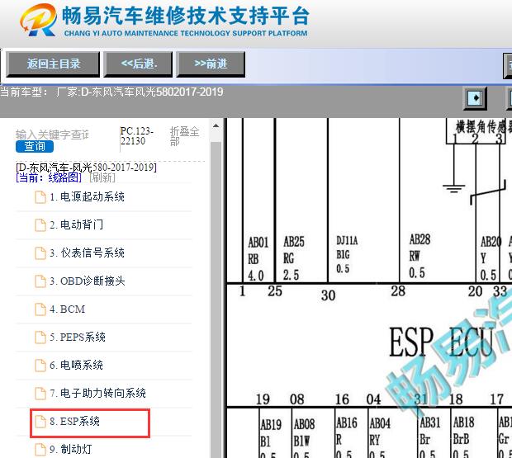
Task: Open the 3. 仪表信号系统 item
Action: coord(87,253)
